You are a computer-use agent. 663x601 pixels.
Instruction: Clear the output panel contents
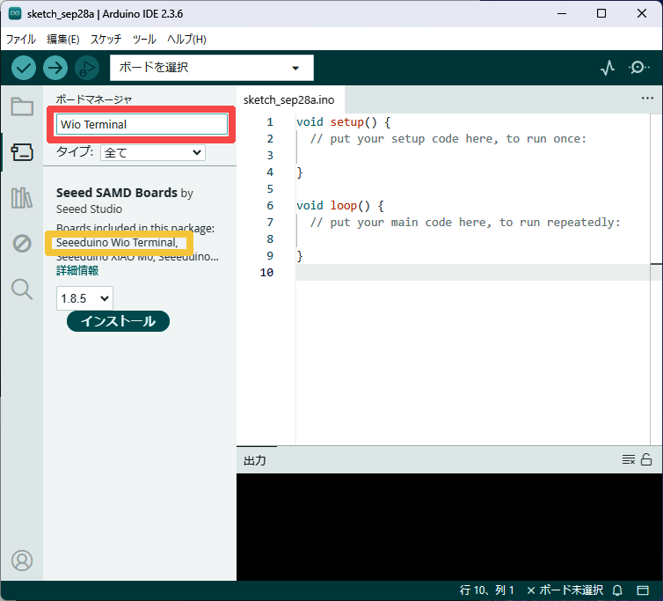pos(628,459)
